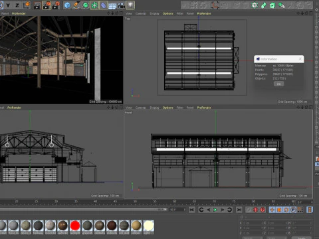This screenshot has width=319, height=239.
Task: Open Options menu in Front viewport
Action: (x=167, y=108)
